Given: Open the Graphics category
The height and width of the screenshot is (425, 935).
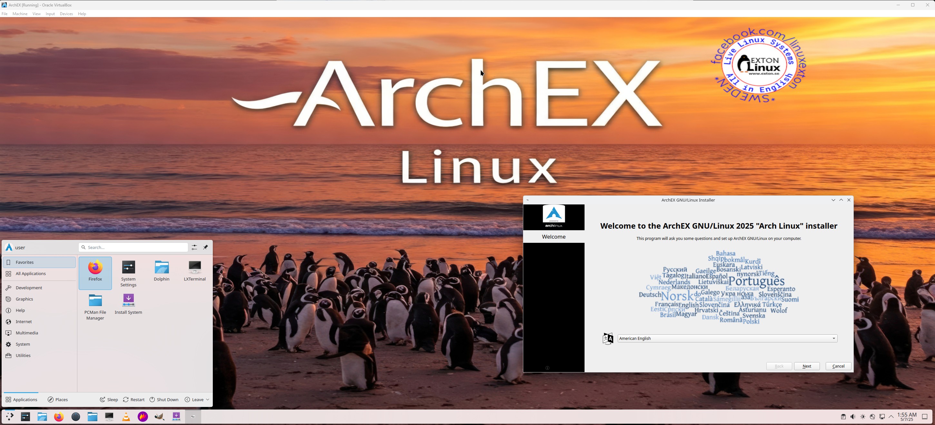Looking at the screenshot, I should tap(39, 299).
